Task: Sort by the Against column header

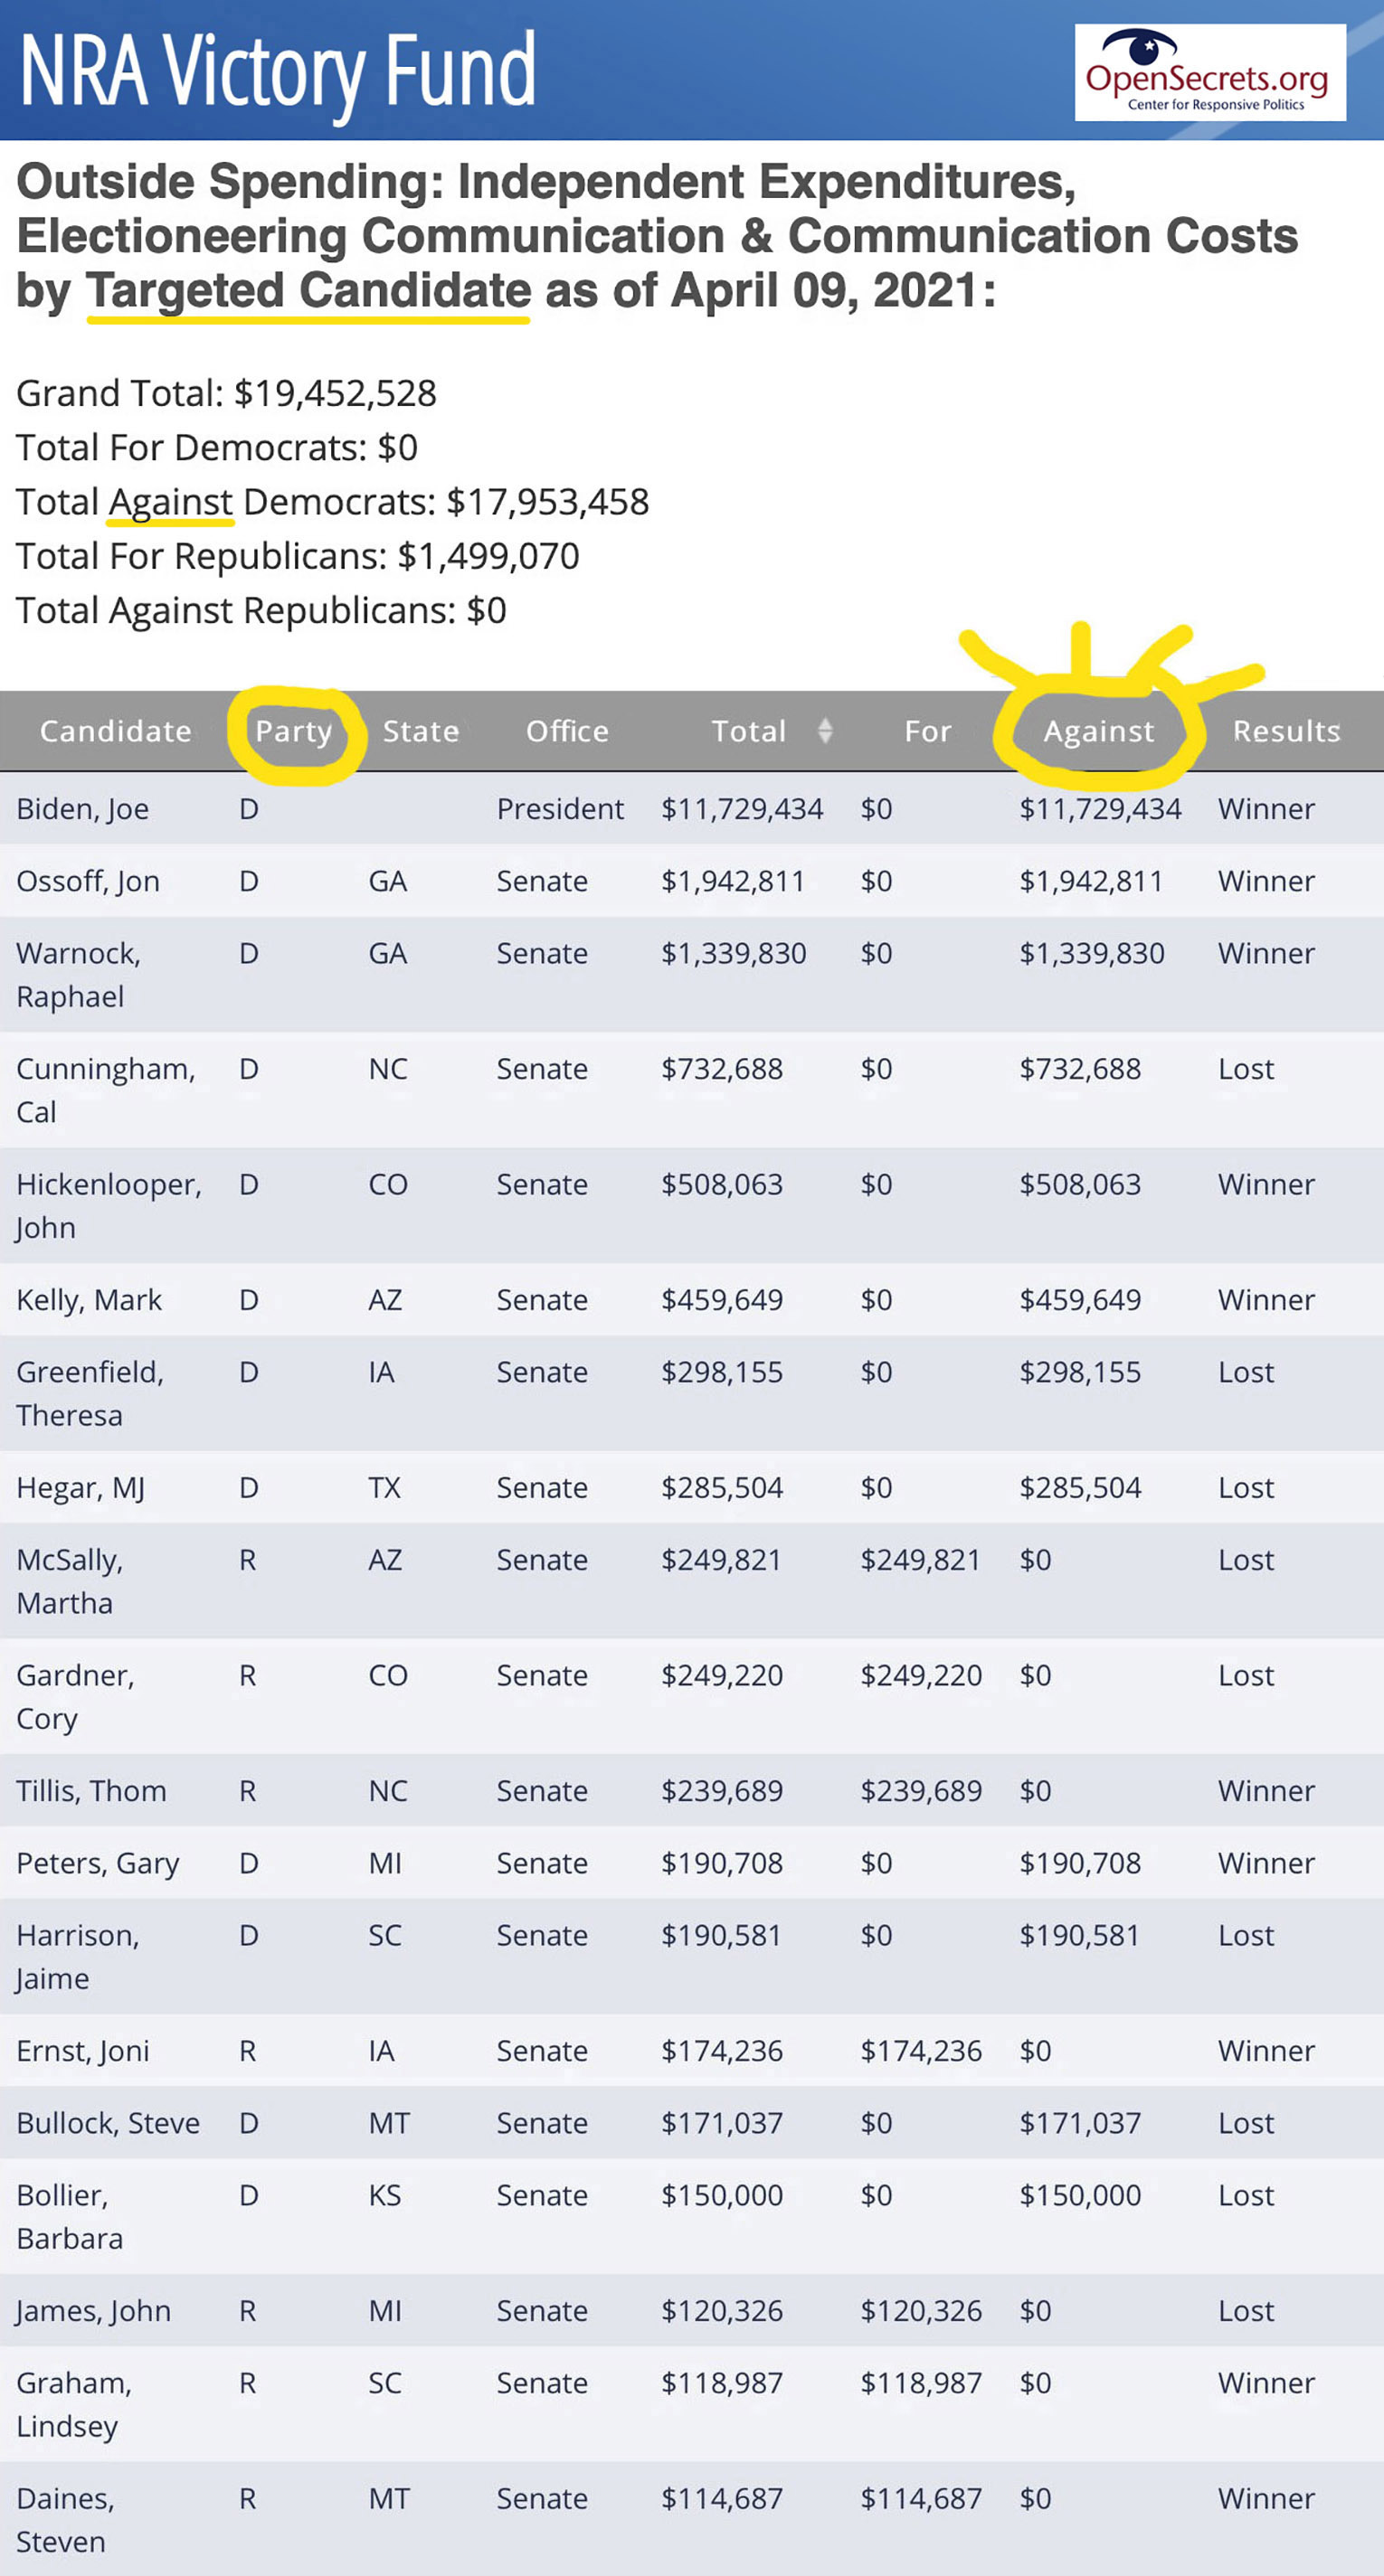Action: pyautogui.click(x=1099, y=731)
